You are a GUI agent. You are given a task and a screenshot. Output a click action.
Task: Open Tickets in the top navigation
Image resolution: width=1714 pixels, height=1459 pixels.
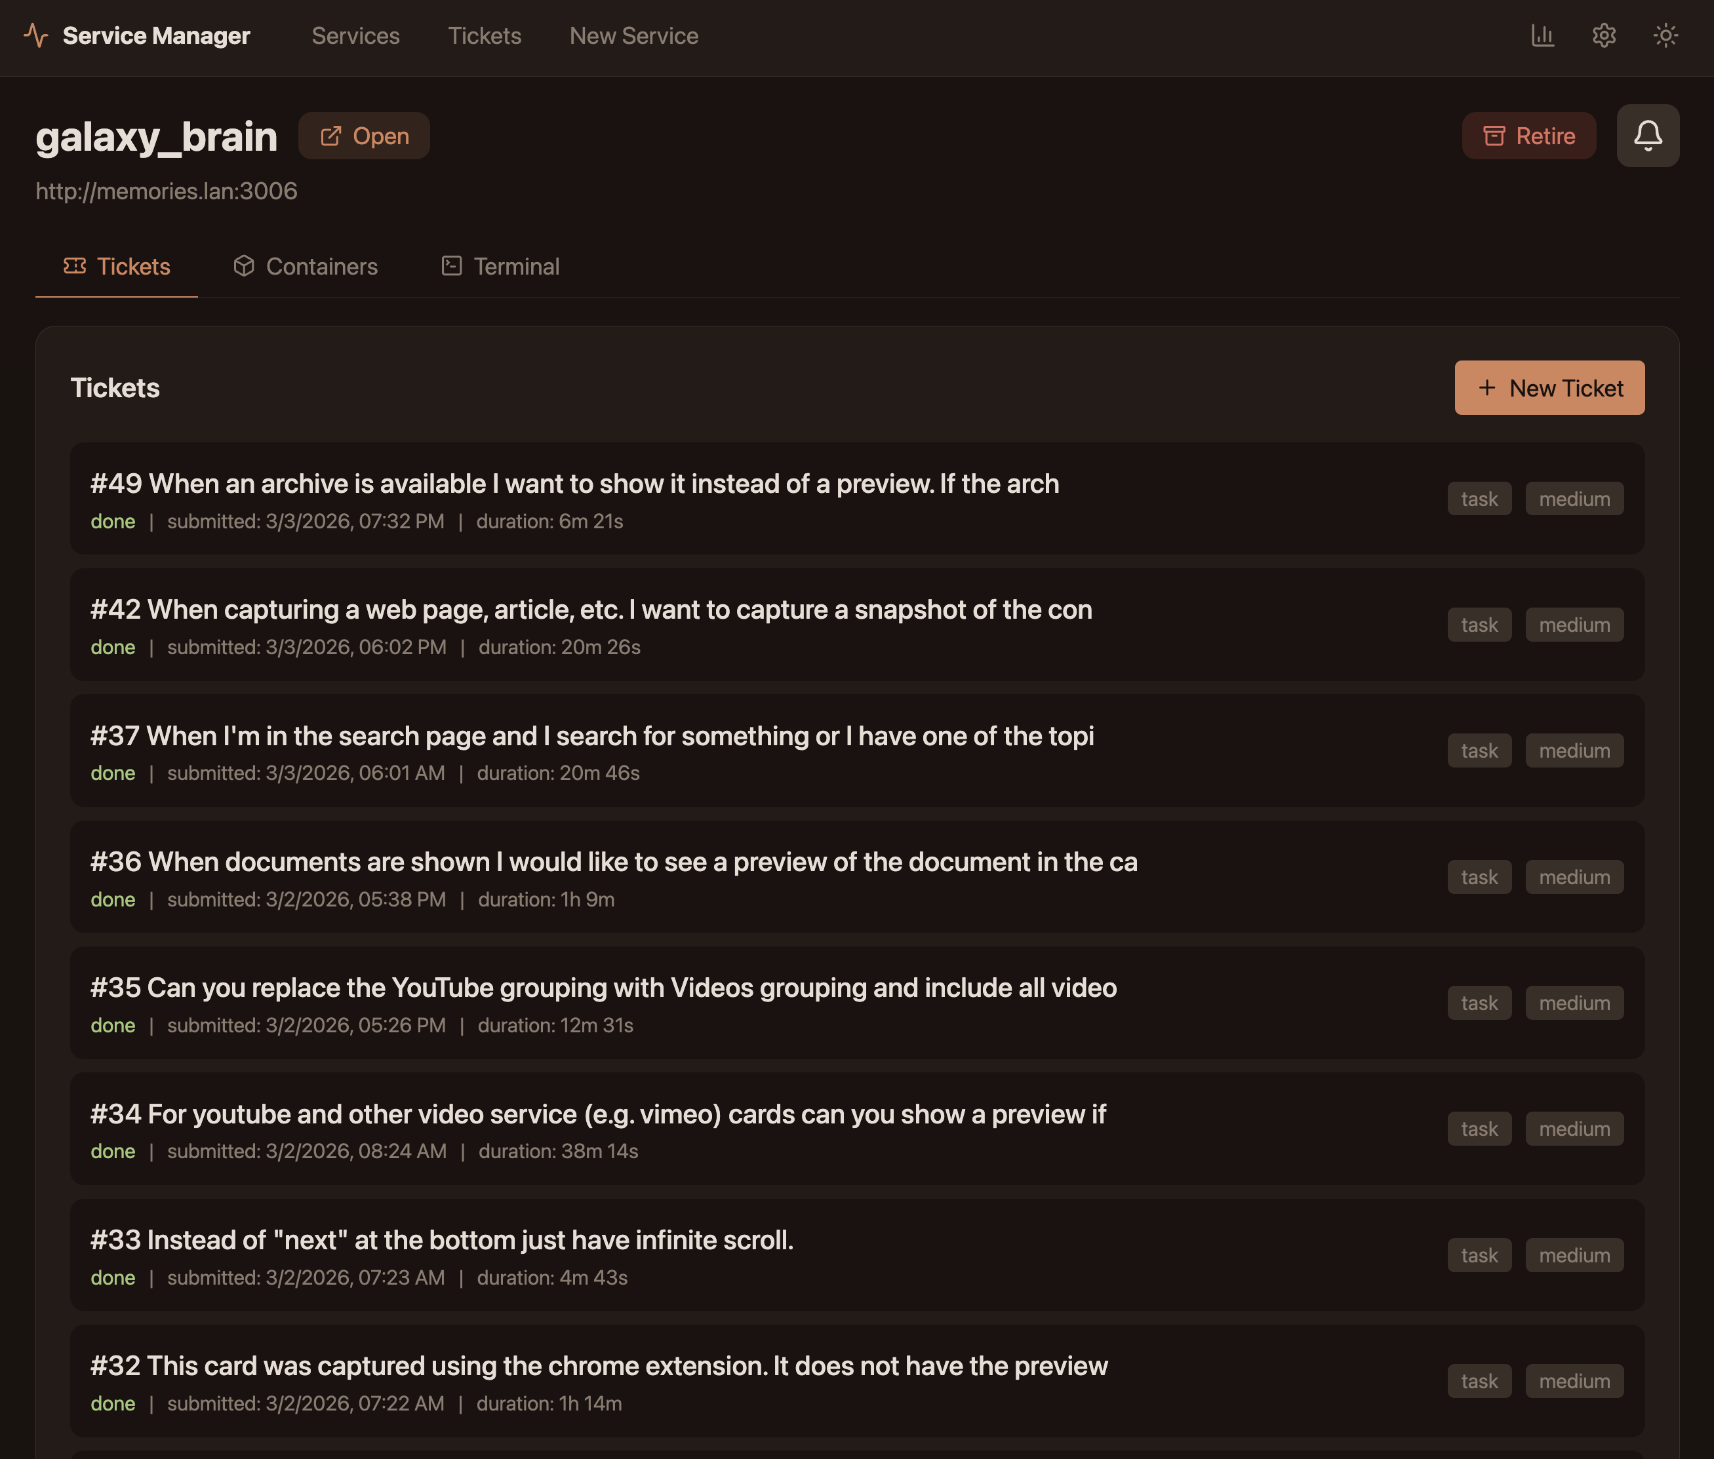tap(484, 35)
